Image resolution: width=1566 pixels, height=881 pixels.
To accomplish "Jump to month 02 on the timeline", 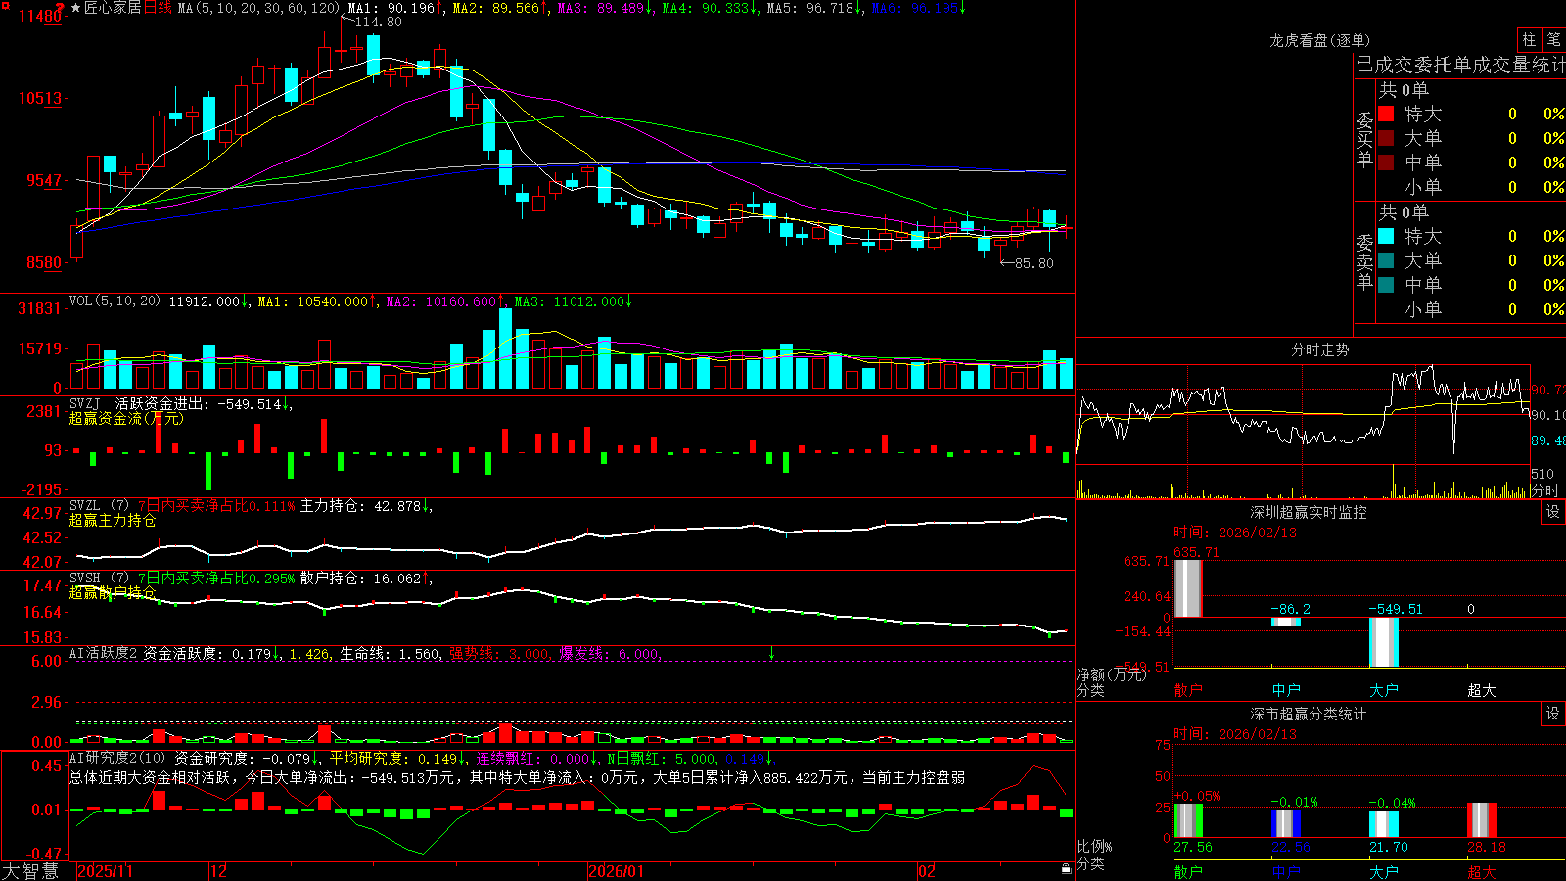I will point(927,871).
